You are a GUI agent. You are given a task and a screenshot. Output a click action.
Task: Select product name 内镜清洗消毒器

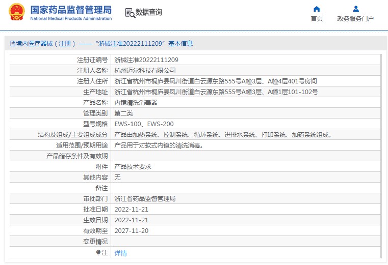pyautogui.click(x=136, y=103)
